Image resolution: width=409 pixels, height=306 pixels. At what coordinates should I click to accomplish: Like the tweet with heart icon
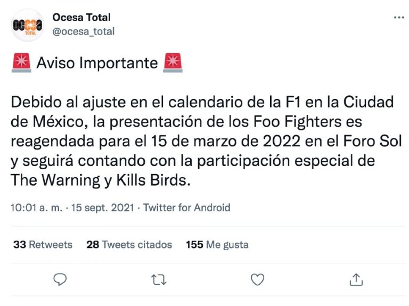(257, 279)
